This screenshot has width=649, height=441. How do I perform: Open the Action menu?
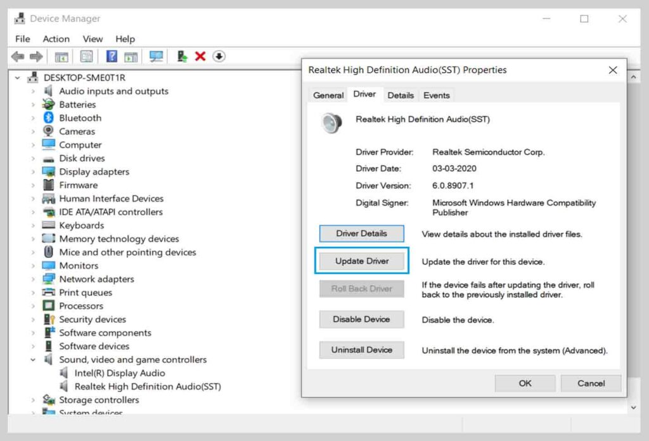pyautogui.click(x=56, y=39)
